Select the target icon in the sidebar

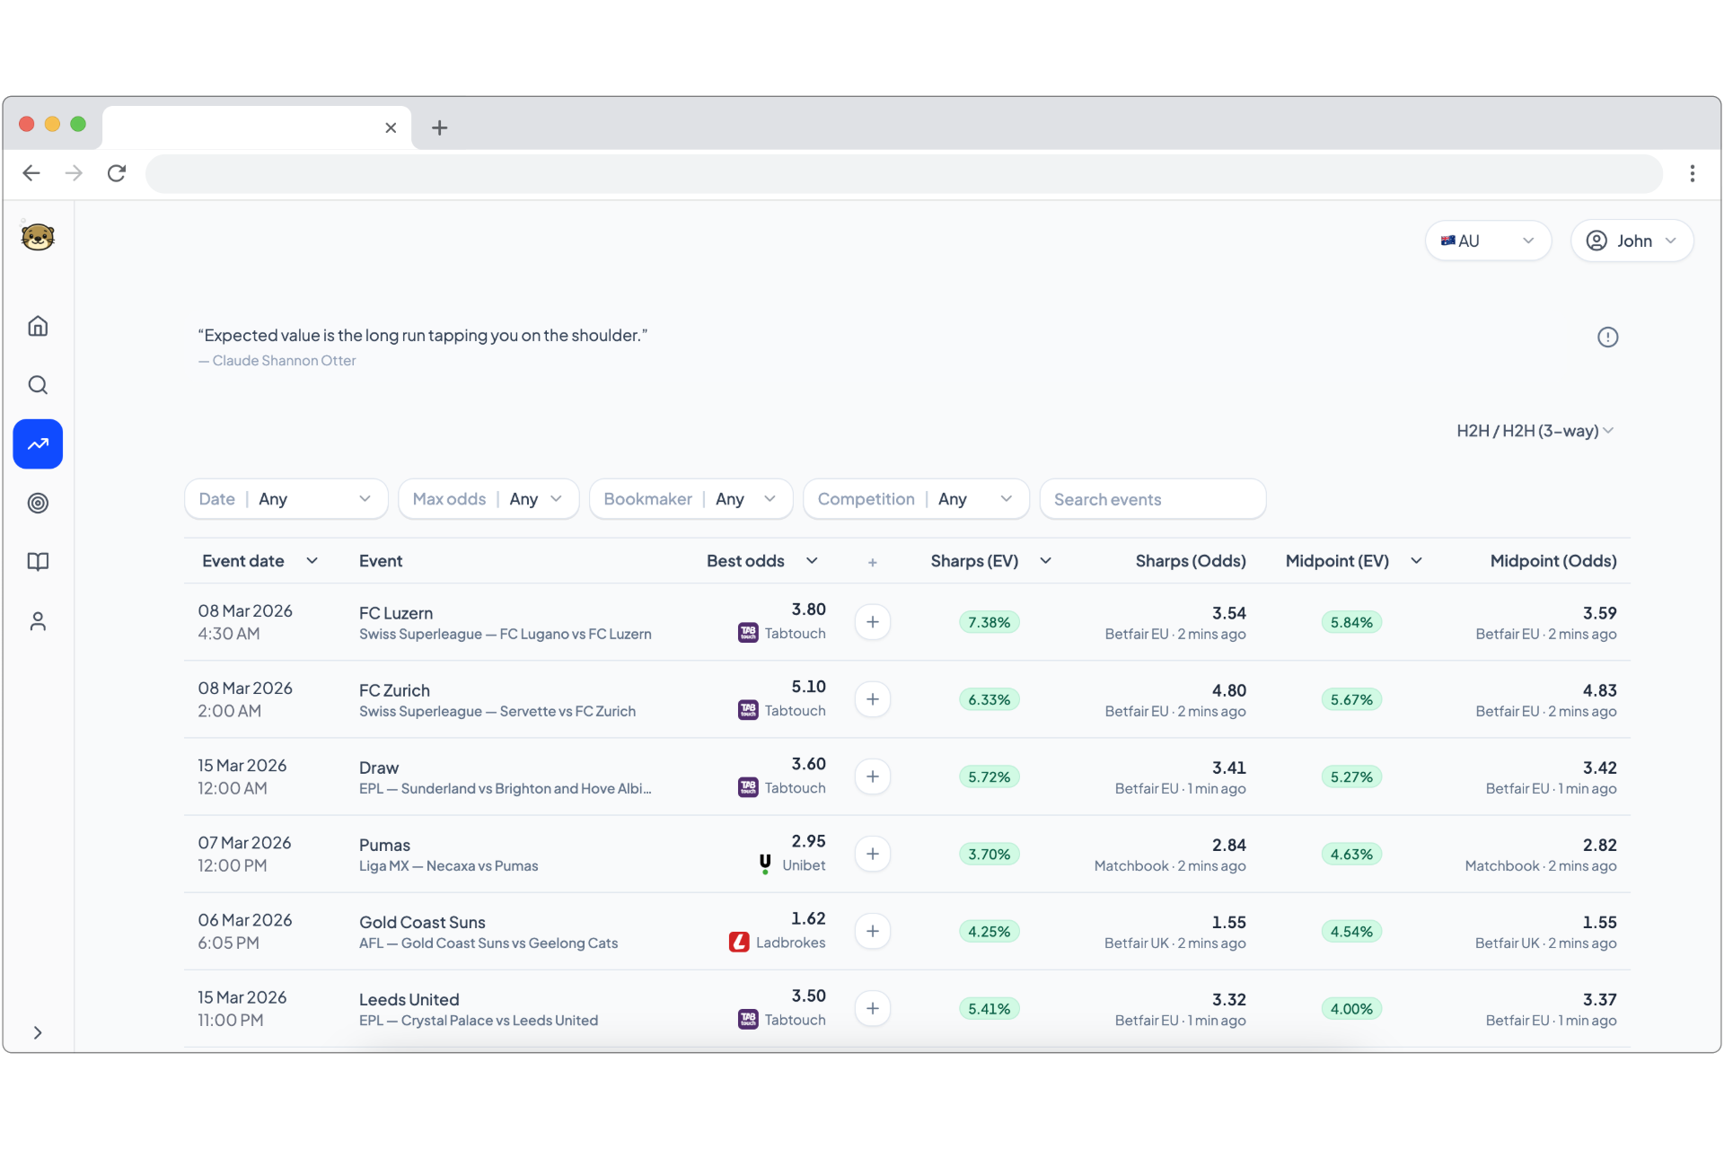[x=38, y=503]
